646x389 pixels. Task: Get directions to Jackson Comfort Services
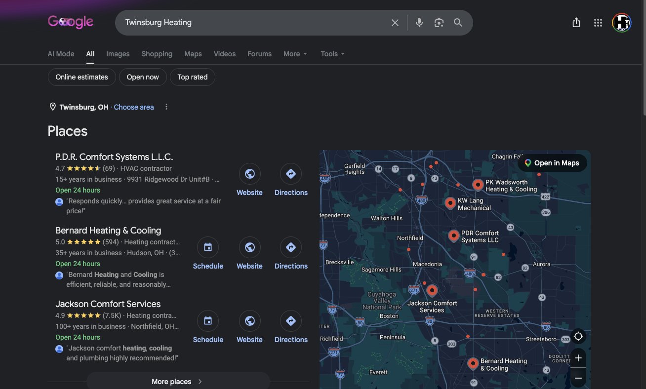coord(291,321)
